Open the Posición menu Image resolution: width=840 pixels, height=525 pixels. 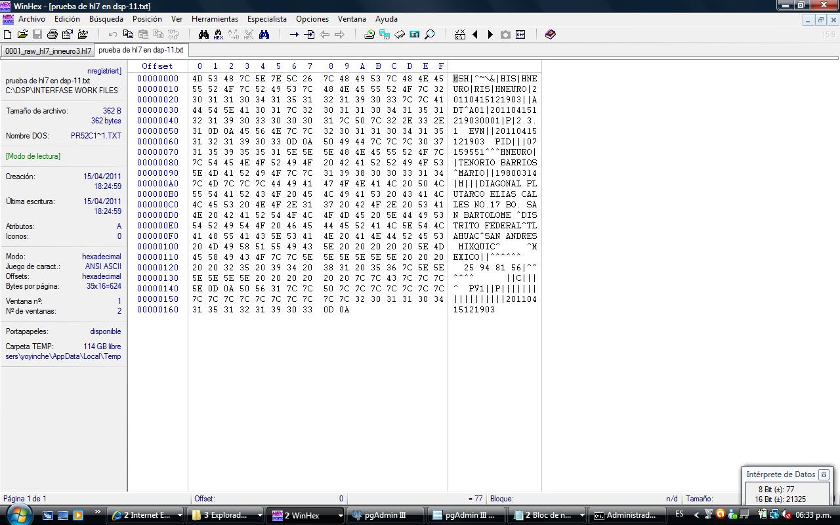(147, 19)
